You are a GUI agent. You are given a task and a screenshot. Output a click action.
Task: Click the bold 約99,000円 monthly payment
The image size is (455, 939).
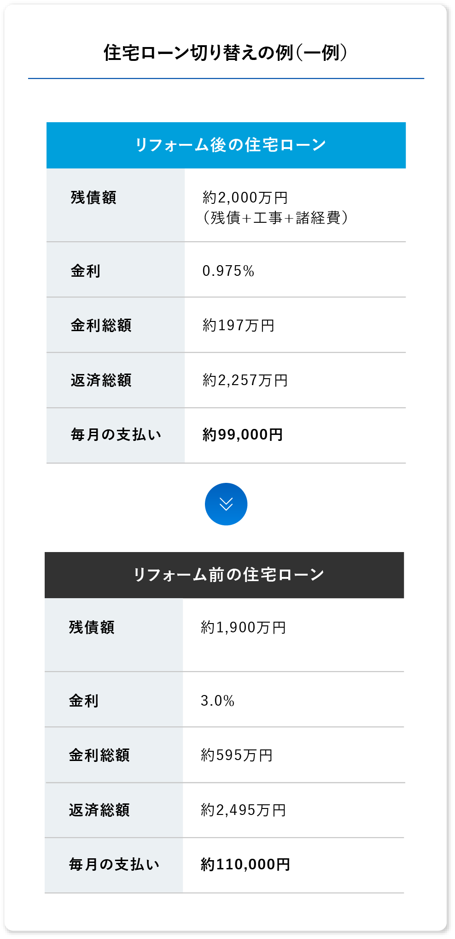click(243, 434)
